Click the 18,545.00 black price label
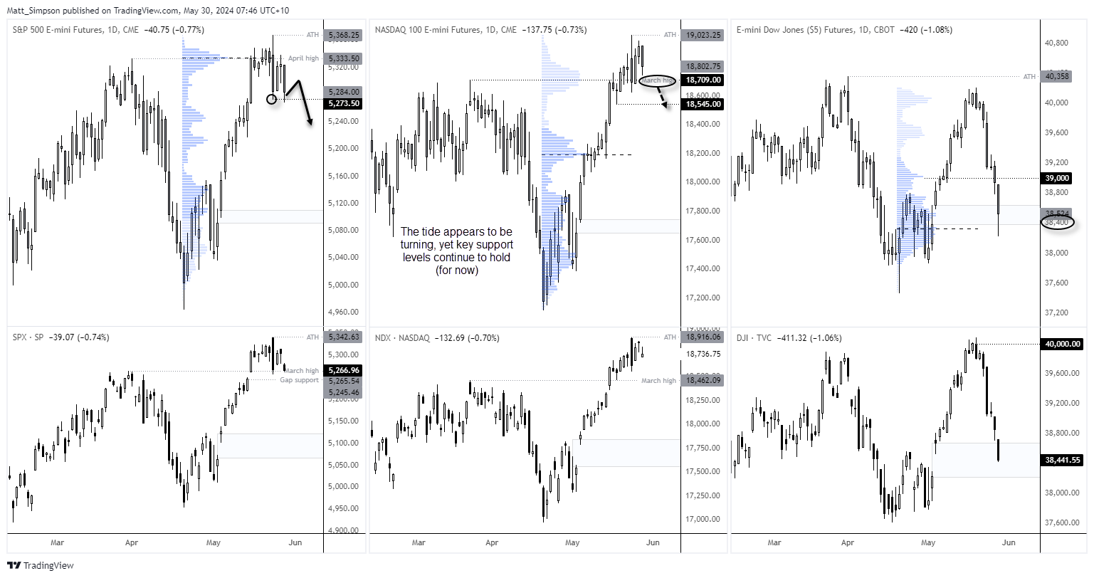Image resolution: width=1094 pixels, height=578 pixels. click(704, 104)
